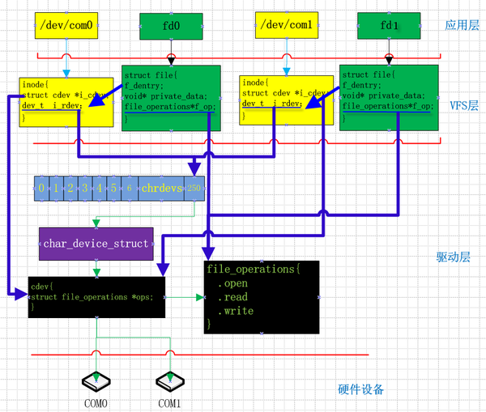This screenshot has height=412, width=486.
Task: Click the chrdevs label cell
Action: pyautogui.click(x=161, y=189)
